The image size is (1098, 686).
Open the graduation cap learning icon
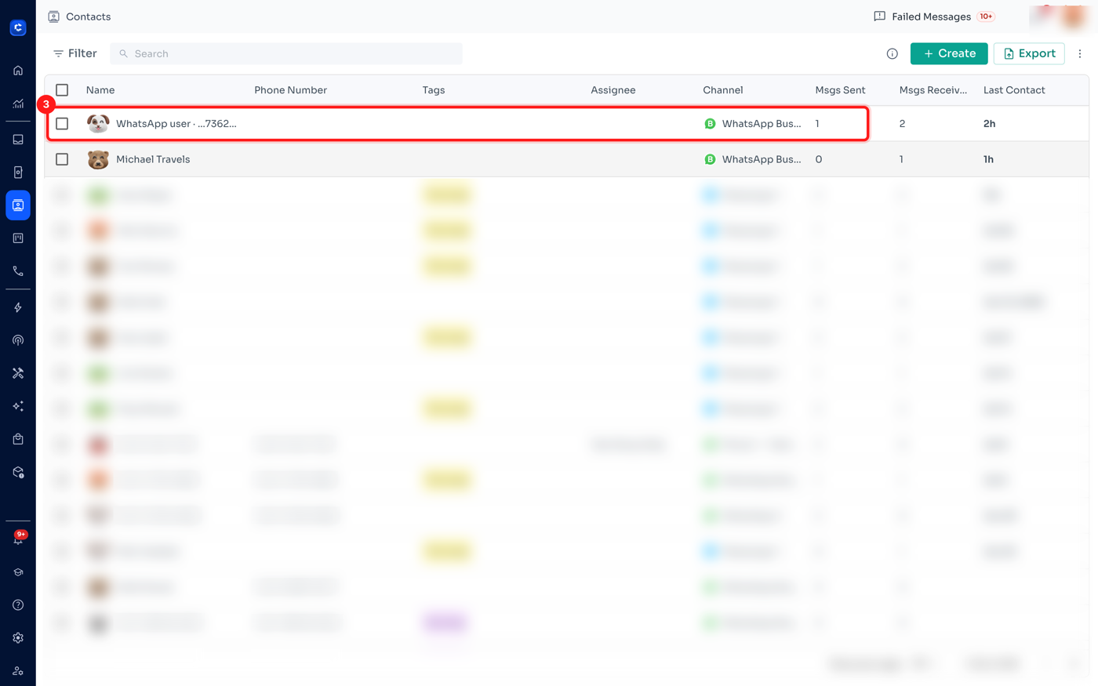(18, 572)
